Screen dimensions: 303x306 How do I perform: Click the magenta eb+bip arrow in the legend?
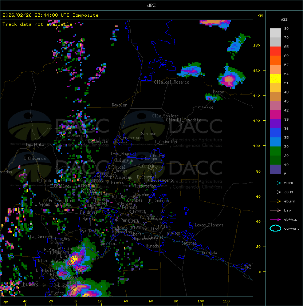click(275, 220)
